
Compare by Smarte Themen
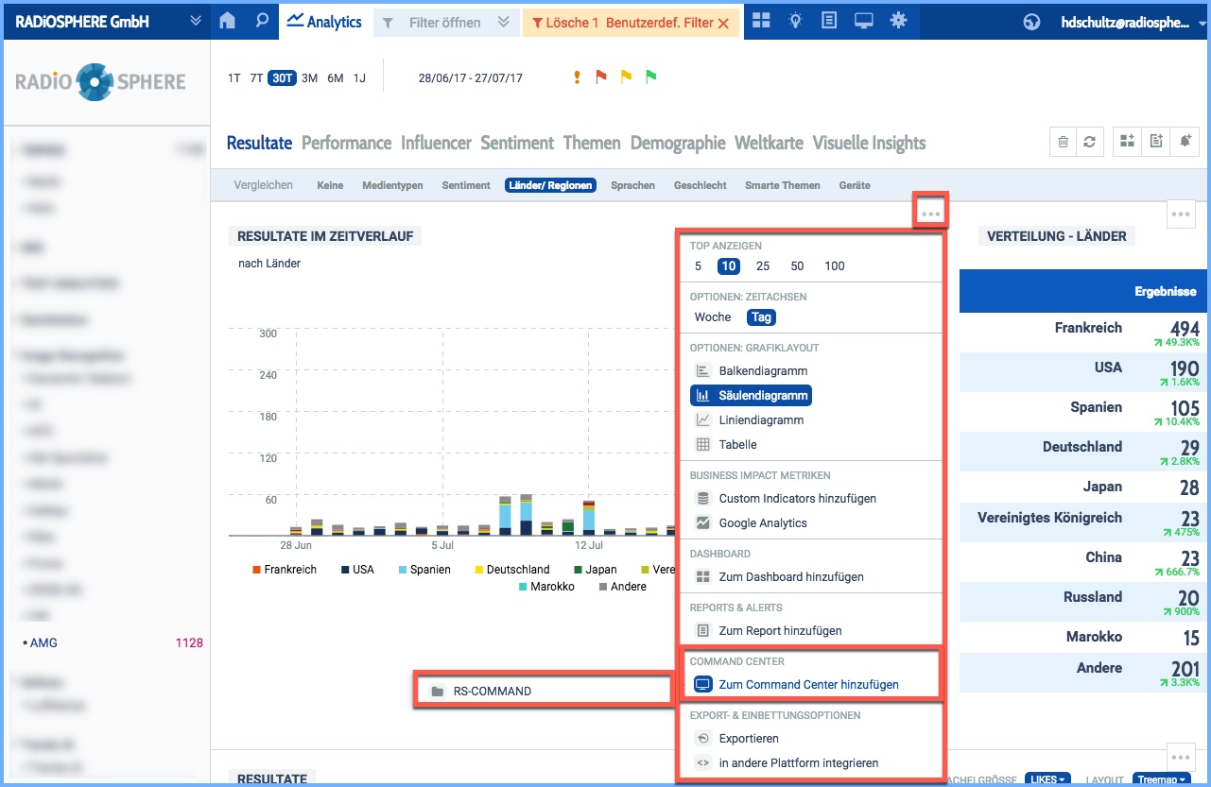tap(783, 185)
